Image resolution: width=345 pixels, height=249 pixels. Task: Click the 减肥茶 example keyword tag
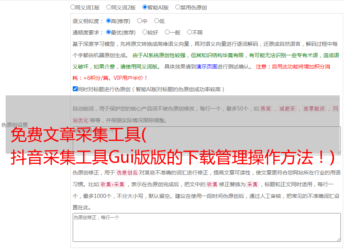click(x=287, y=109)
